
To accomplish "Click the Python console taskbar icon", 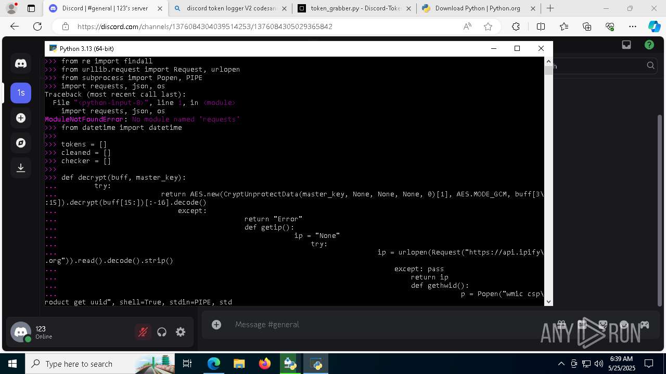I will coord(316,364).
